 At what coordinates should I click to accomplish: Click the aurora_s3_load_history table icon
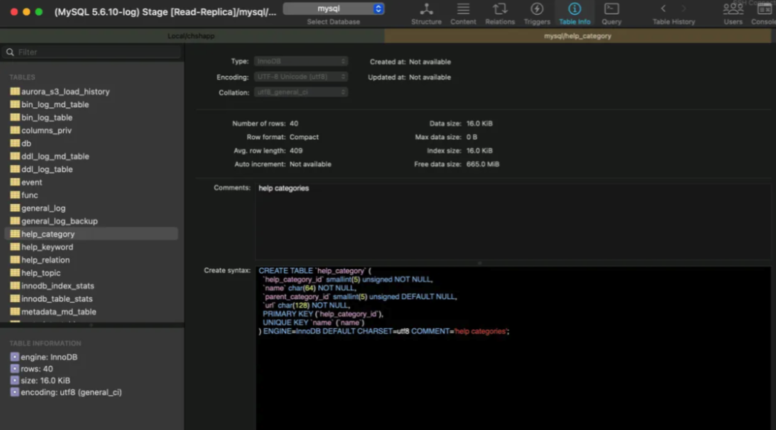click(x=15, y=92)
